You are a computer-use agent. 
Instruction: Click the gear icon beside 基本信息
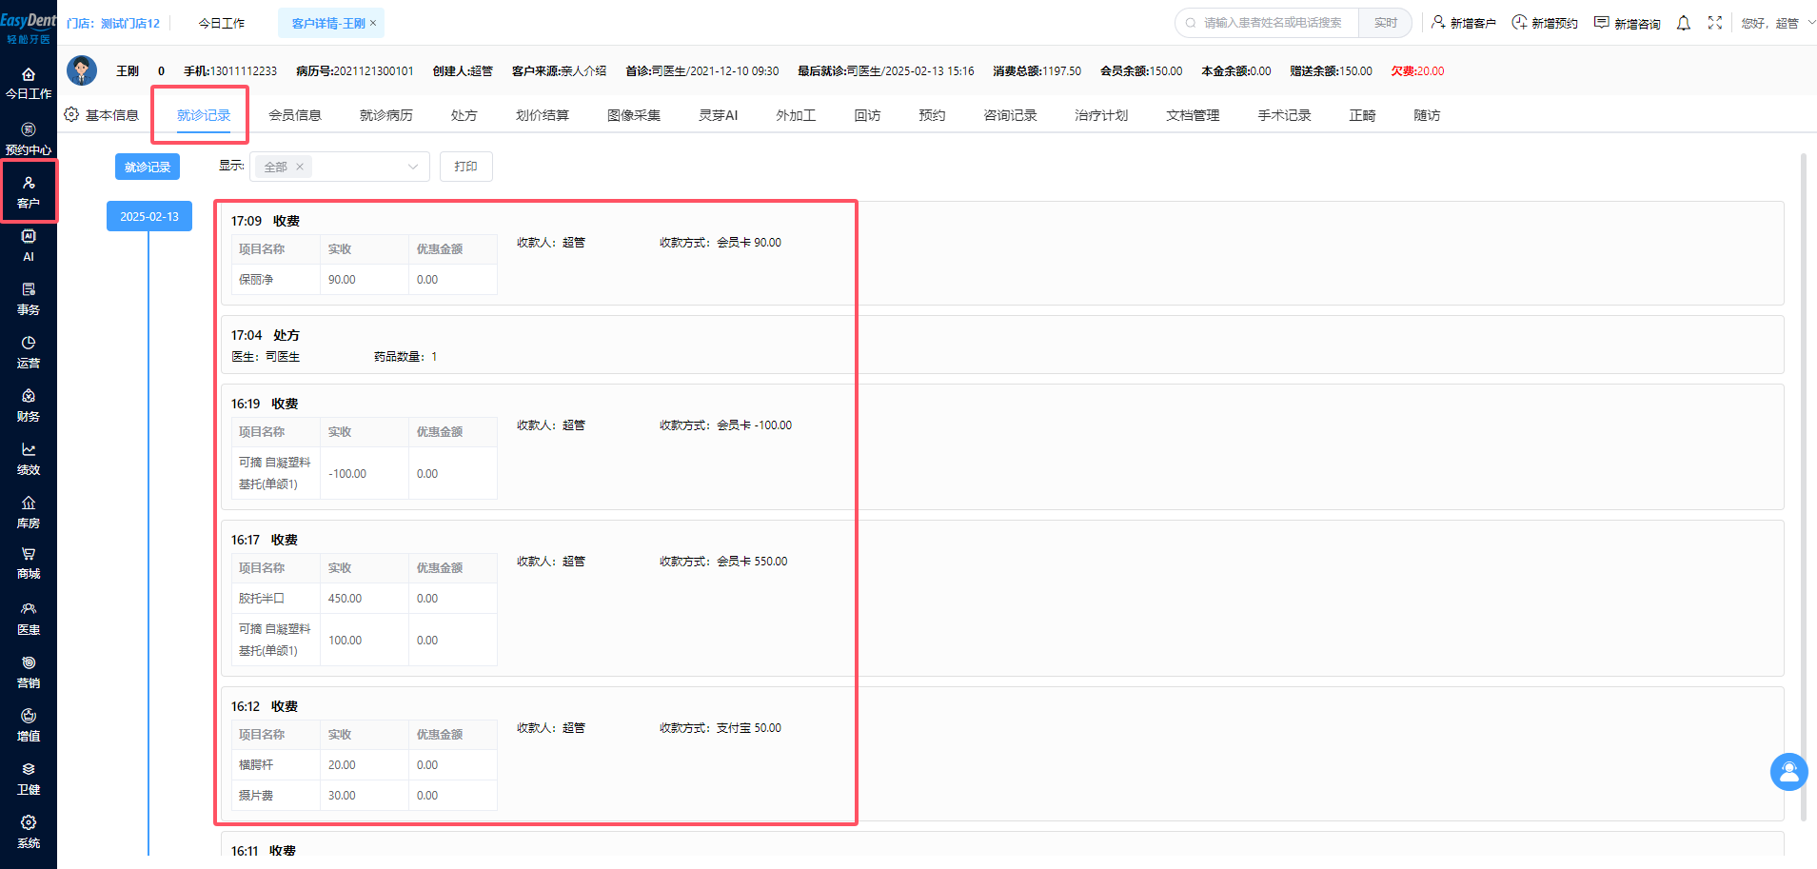(71, 114)
